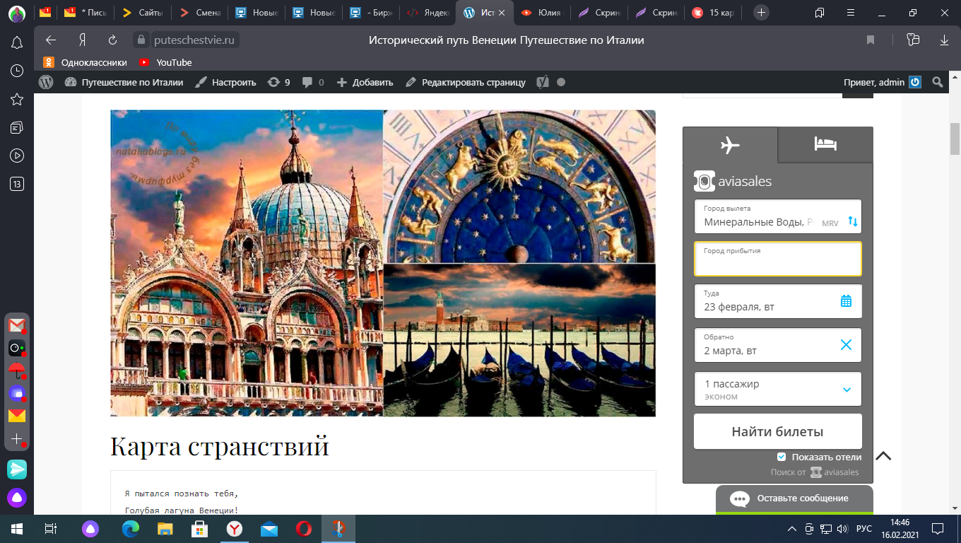The width and height of the screenshot is (961, 543).
Task: Open the 'Путешествие по Италии' admin menu
Action: [124, 82]
